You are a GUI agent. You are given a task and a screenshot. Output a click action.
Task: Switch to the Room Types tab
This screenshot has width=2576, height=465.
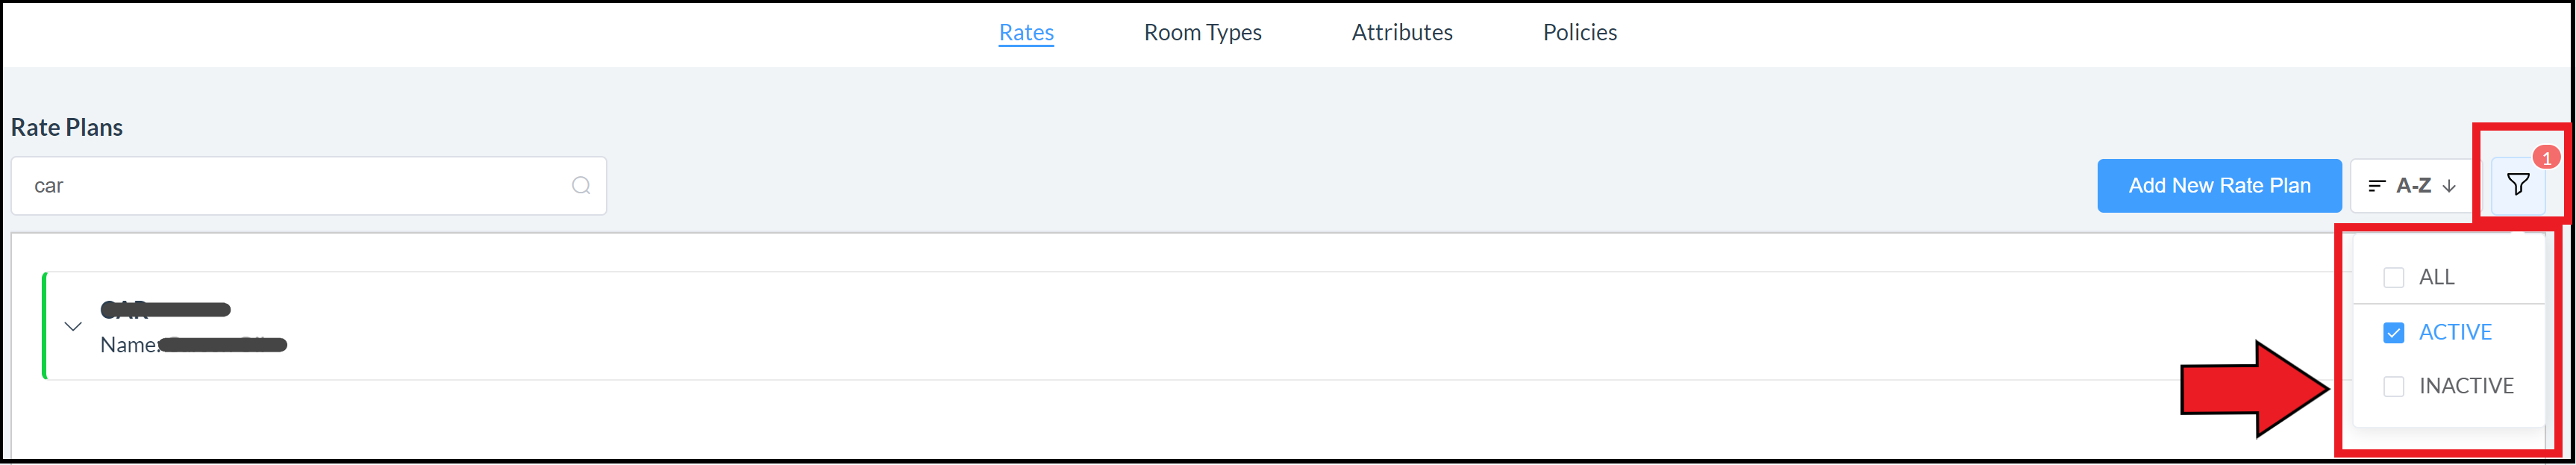click(1202, 32)
